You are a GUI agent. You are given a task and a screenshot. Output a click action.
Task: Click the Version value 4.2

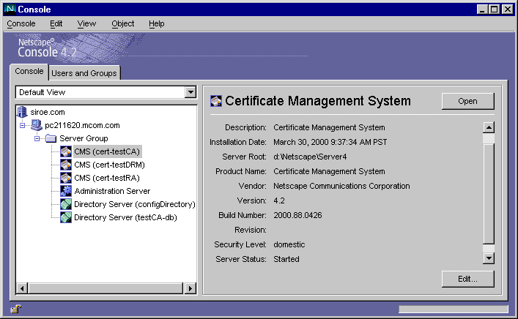pos(279,200)
